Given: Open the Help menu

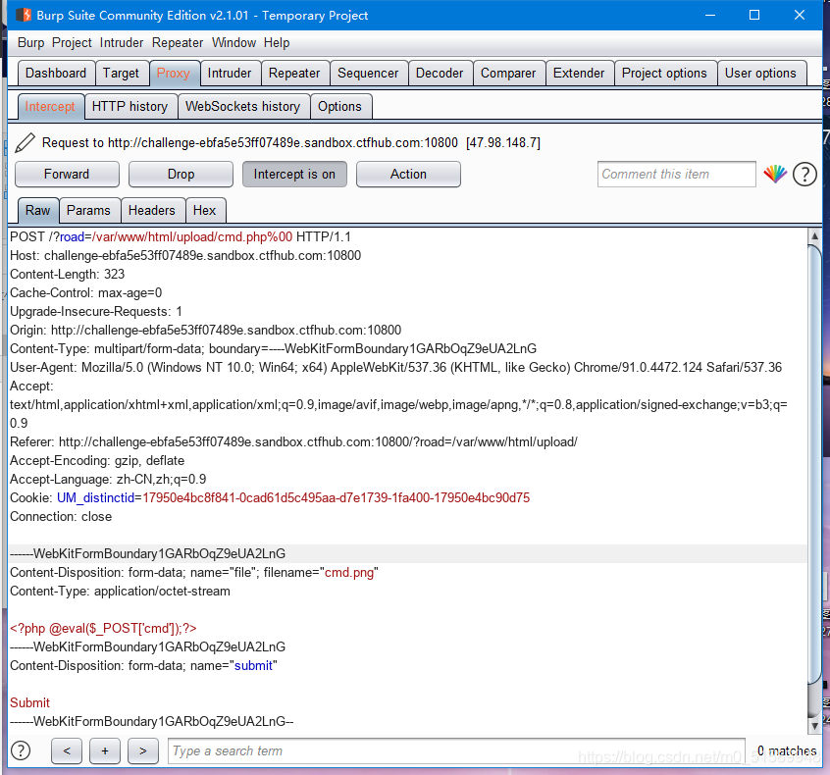Looking at the screenshot, I should tap(277, 43).
